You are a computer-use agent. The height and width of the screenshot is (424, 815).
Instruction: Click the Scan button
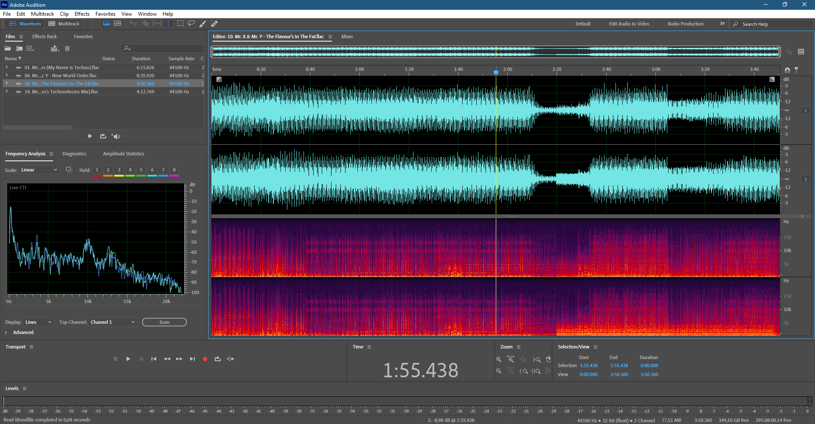164,322
